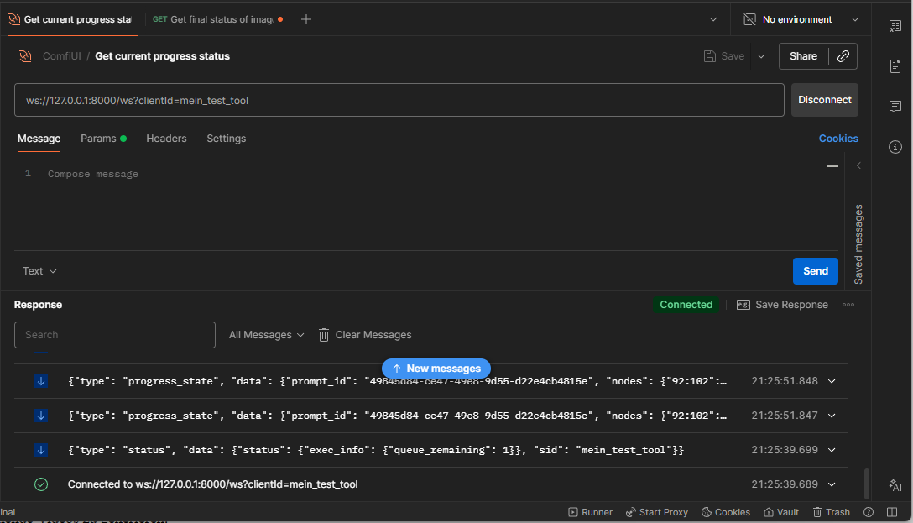Image resolution: width=913 pixels, height=523 pixels.
Task: Click the message Search input field
Action: coord(115,335)
